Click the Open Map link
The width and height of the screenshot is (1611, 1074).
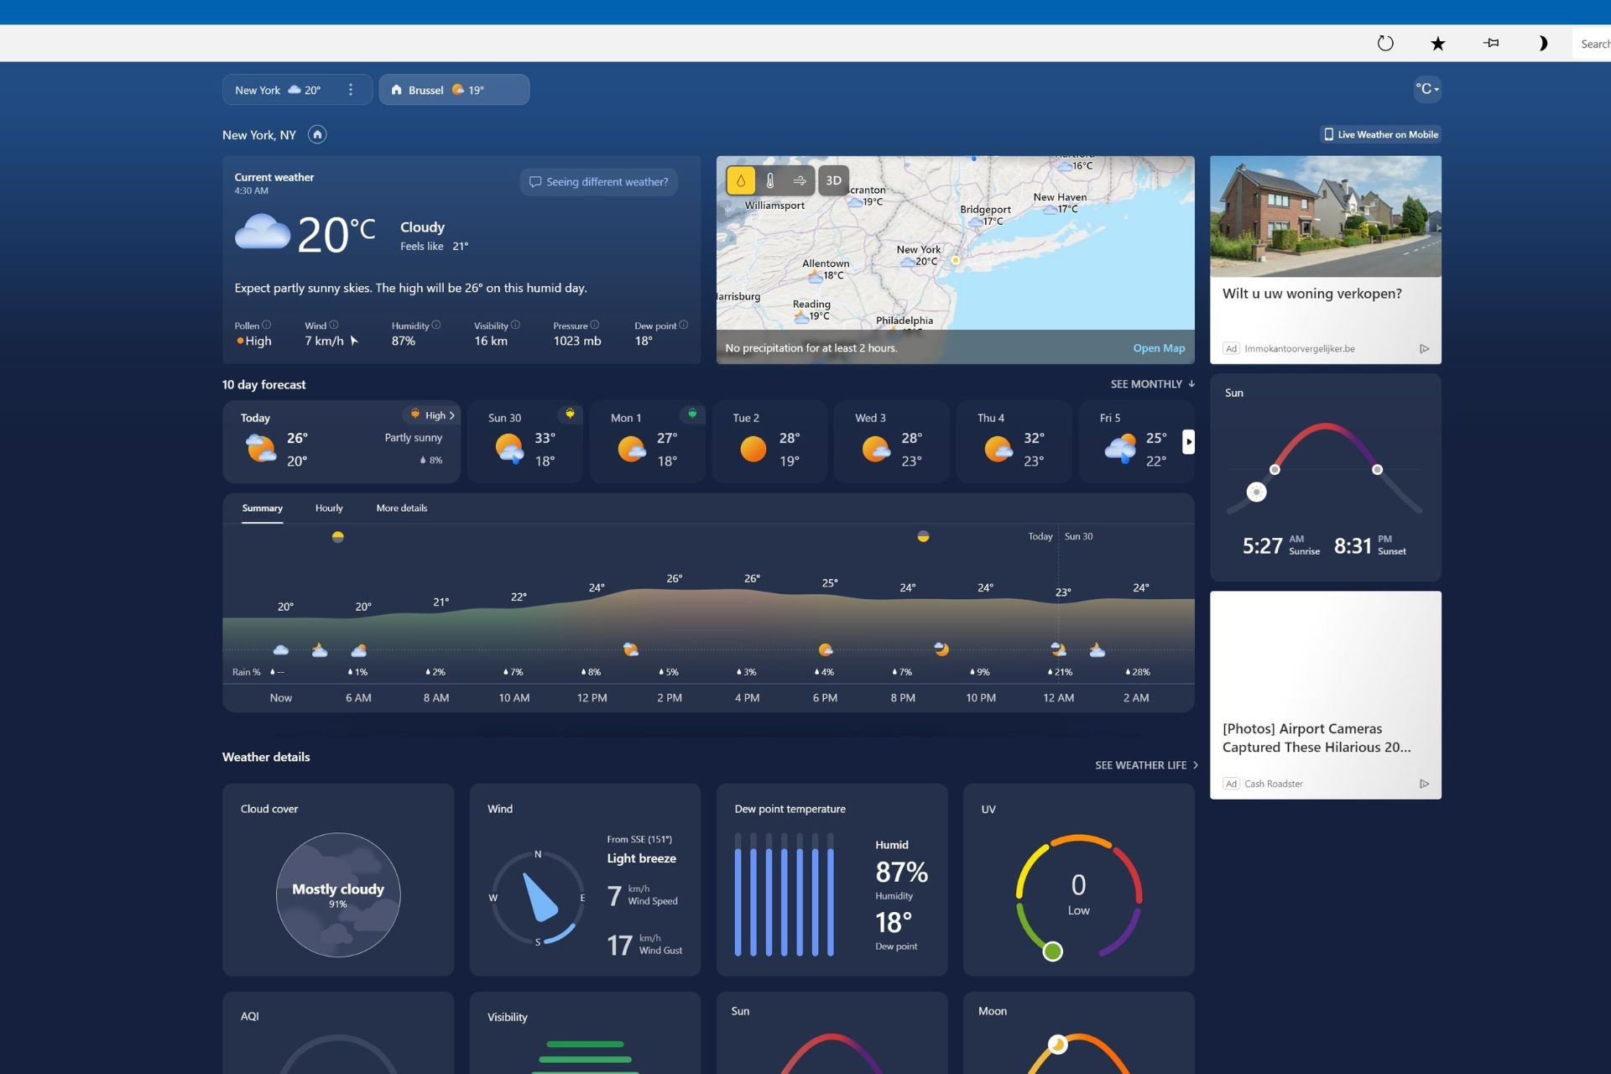(1158, 347)
